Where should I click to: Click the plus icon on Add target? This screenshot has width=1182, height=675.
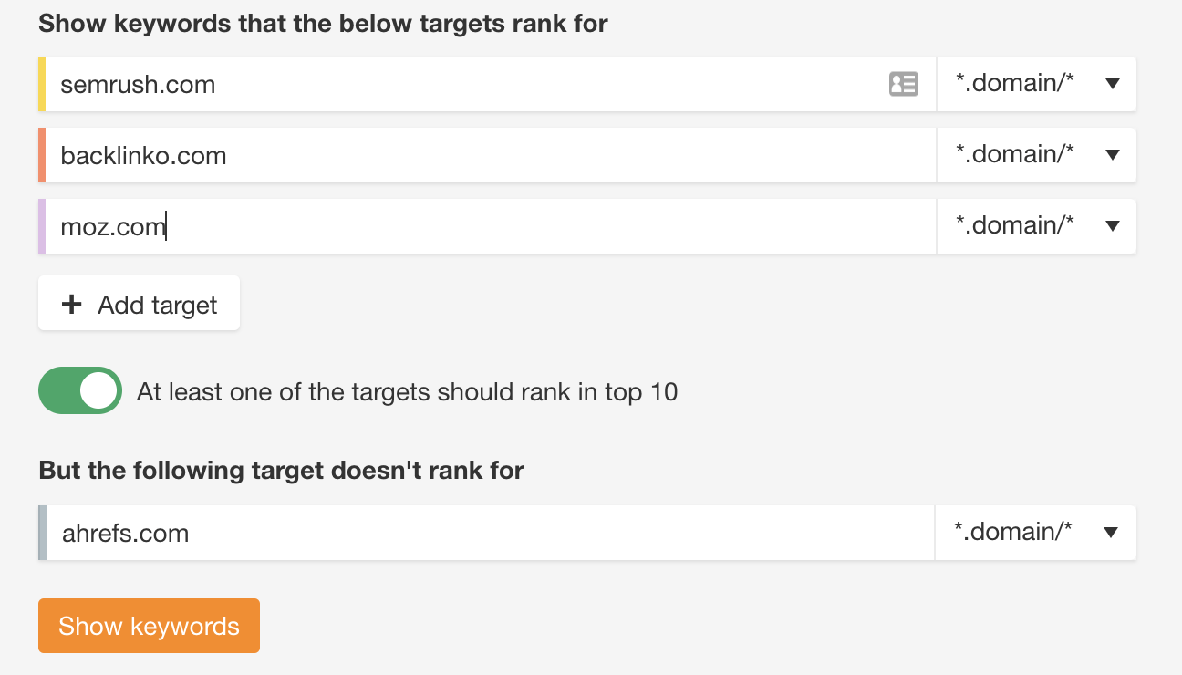70,303
